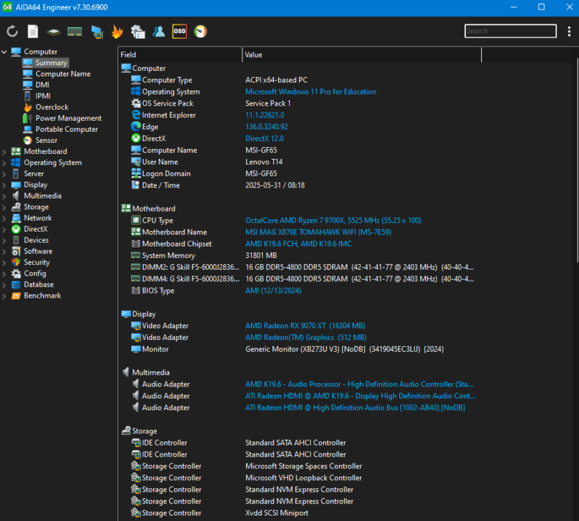
Task: Click the monitor diagnostics toolbar icon
Action: (x=97, y=32)
